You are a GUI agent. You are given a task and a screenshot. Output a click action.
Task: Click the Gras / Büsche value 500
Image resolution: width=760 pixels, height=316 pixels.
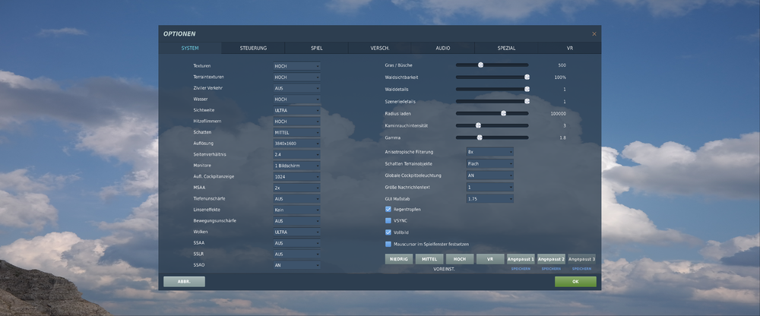562,65
